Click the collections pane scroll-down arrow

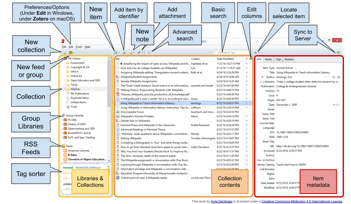pos(109,160)
